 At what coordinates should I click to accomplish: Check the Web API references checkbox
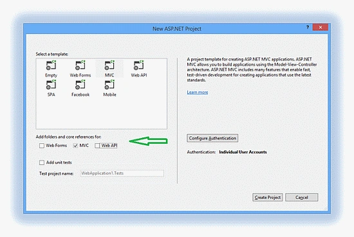97,146
